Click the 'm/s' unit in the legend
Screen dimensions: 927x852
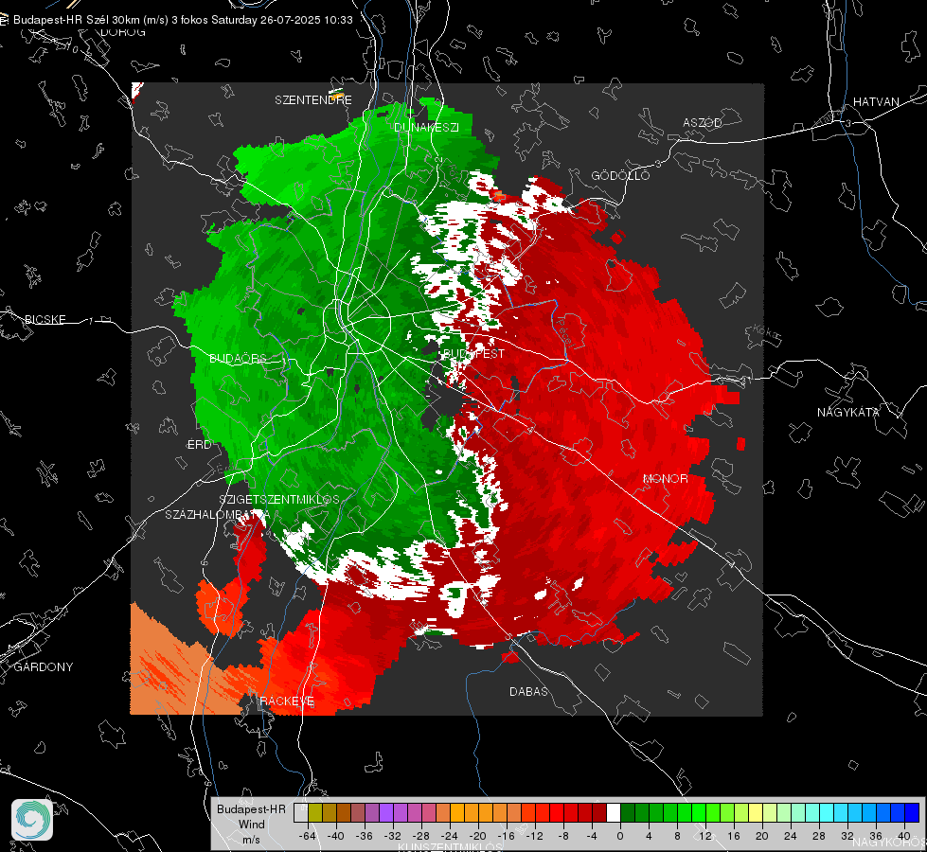[251, 840]
